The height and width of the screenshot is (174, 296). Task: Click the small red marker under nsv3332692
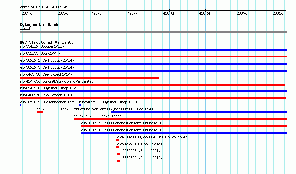[x=118, y=161]
